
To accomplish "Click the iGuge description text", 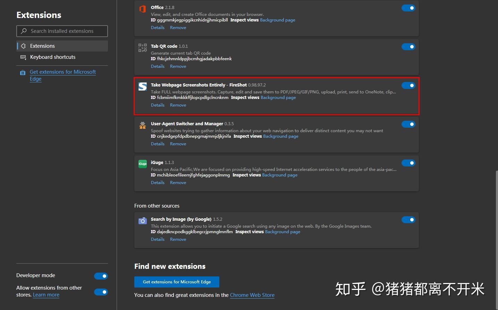I will tap(273, 170).
